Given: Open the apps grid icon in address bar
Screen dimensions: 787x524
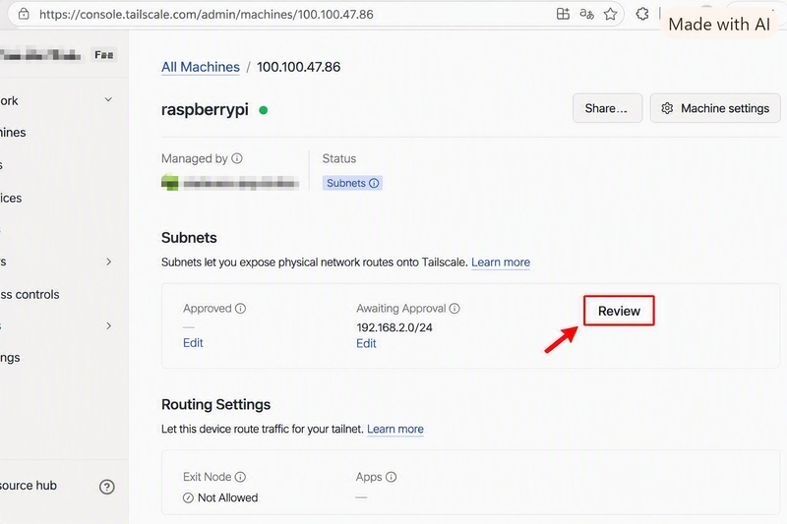Looking at the screenshot, I should pos(563,14).
